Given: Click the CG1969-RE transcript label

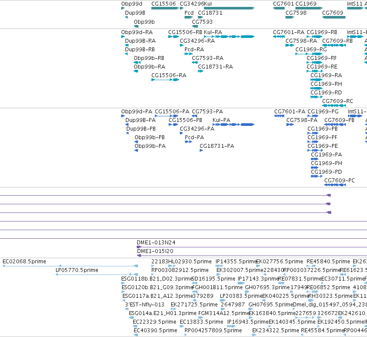Looking at the screenshot, I should [322, 67].
